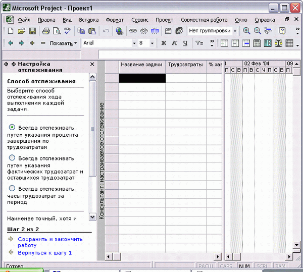This screenshot has width=303, height=272.
Task: Apply bold formatting
Action: (164, 43)
